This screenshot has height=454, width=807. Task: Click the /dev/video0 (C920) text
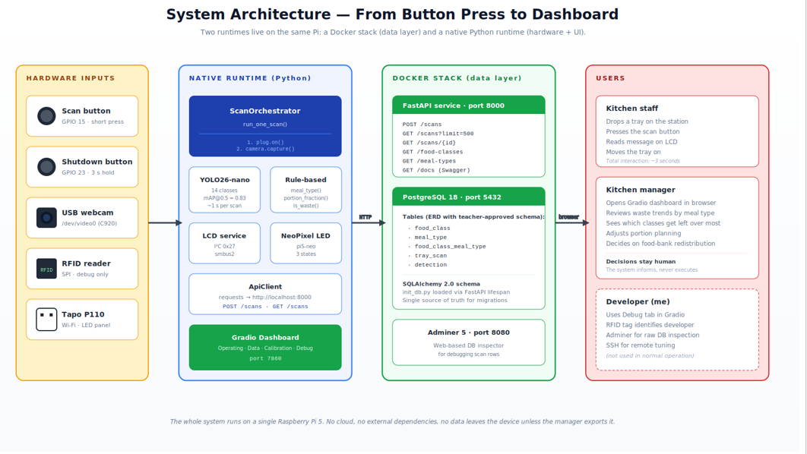[x=89, y=224]
